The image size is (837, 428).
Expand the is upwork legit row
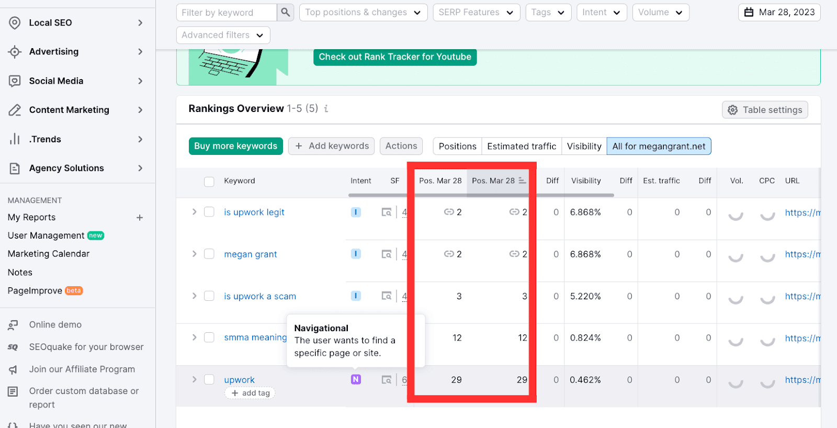pos(194,212)
